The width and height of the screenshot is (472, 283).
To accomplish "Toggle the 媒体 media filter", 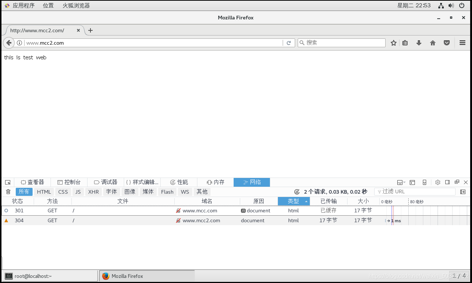I will coord(148,192).
